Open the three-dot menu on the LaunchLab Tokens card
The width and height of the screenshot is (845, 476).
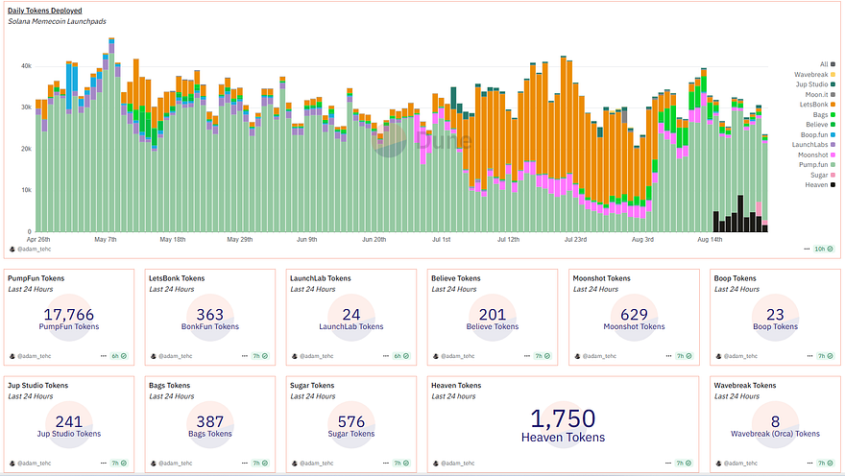[385, 356]
